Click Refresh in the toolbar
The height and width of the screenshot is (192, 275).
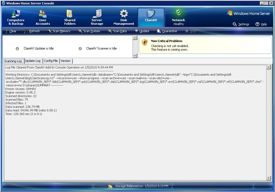32,31
